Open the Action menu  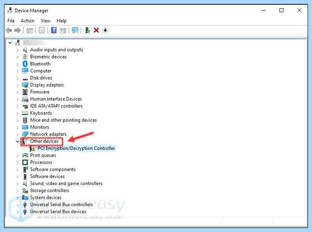coord(28,21)
